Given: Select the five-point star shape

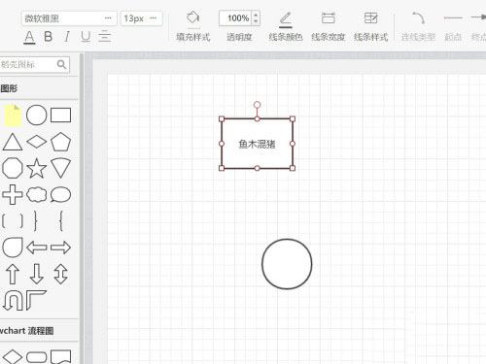Looking at the screenshot, I should coord(36,168).
